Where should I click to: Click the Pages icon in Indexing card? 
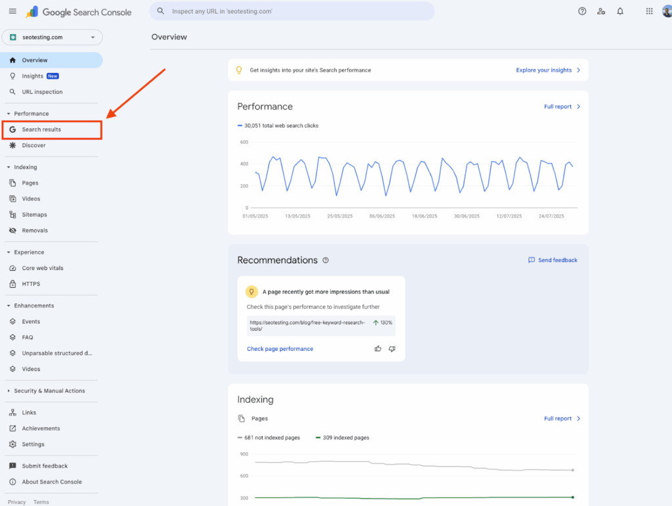tap(241, 419)
